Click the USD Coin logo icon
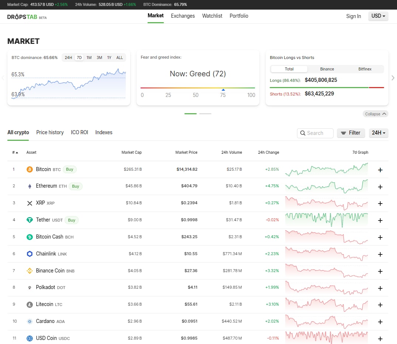397x344 pixels. click(30, 338)
